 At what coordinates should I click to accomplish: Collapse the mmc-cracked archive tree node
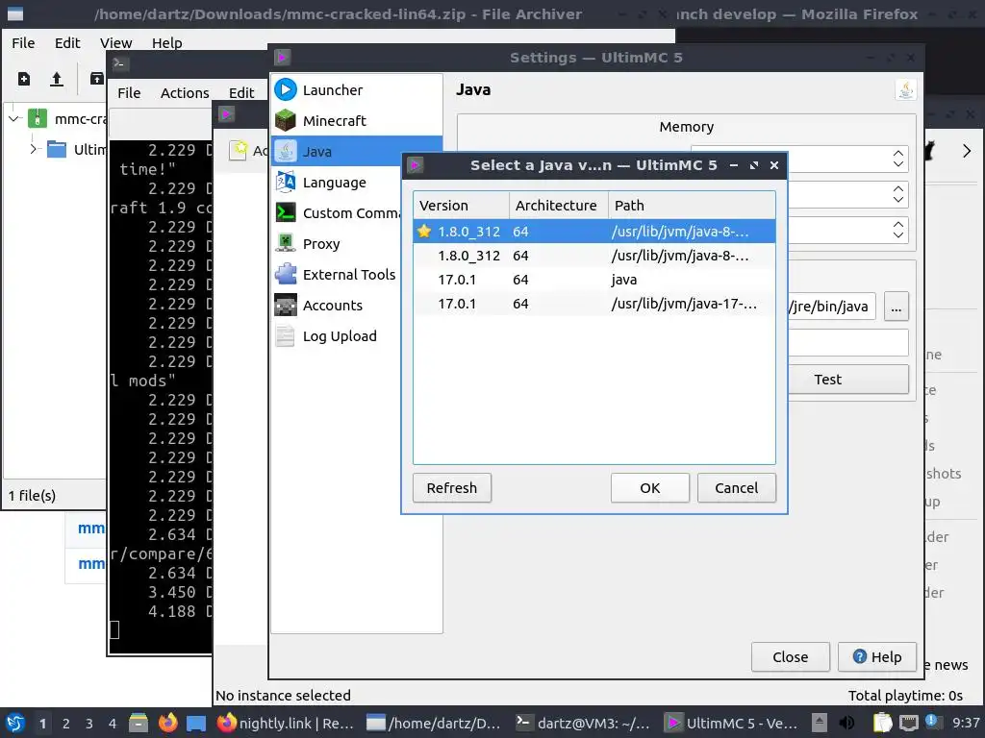click(x=14, y=118)
